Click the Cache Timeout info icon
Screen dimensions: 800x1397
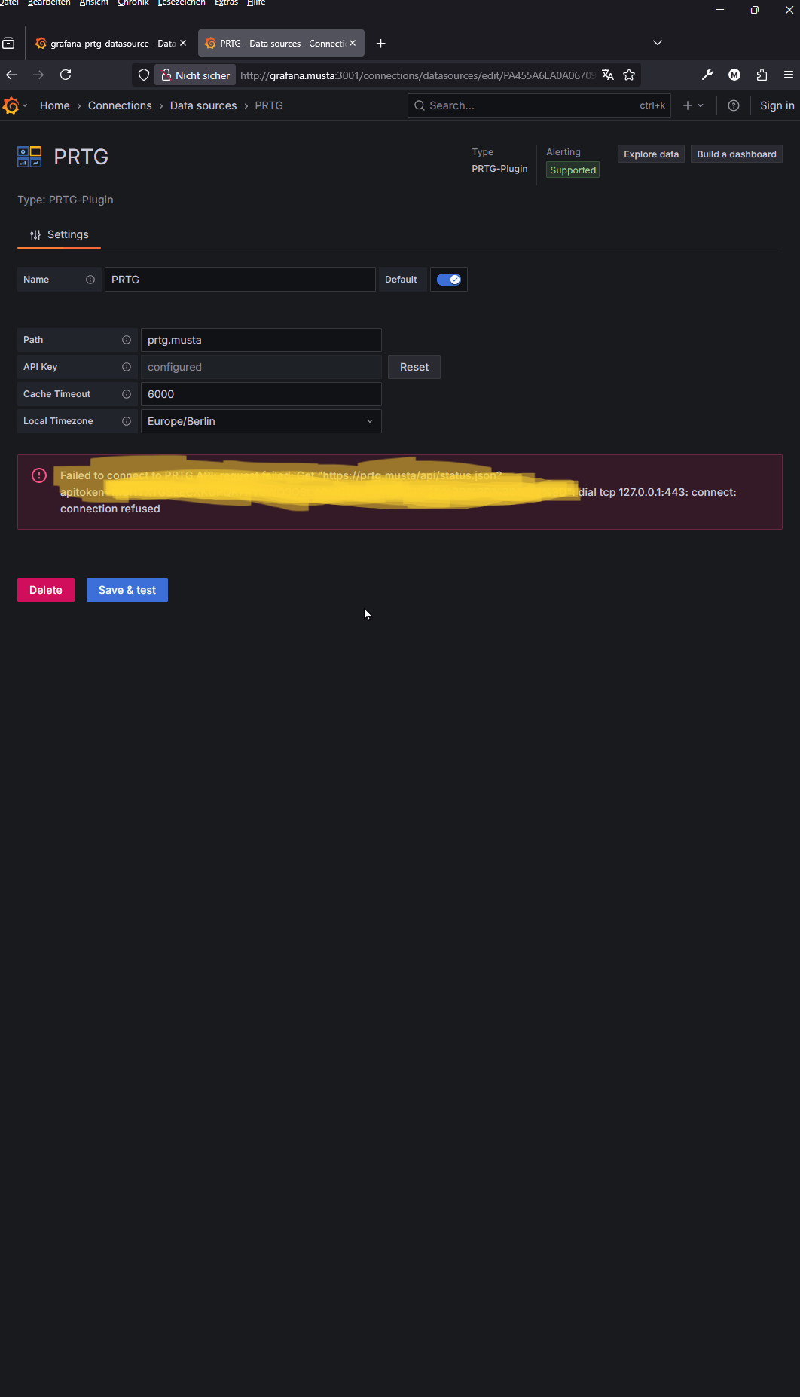[x=127, y=394]
